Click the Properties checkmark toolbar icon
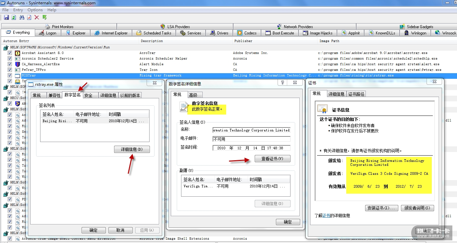 (30, 18)
